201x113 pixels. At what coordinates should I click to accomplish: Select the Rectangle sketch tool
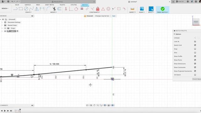21,9
